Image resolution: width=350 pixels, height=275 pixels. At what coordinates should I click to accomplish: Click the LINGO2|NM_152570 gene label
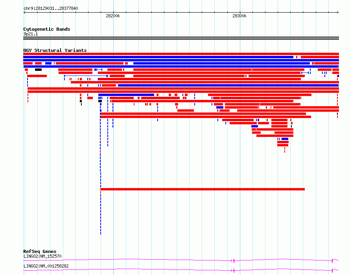pyautogui.click(x=42, y=256)
